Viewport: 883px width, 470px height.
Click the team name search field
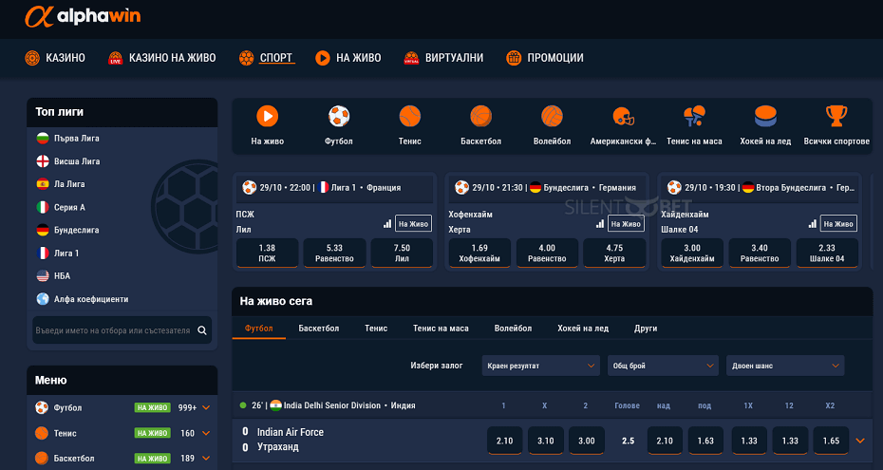point(112,331)
